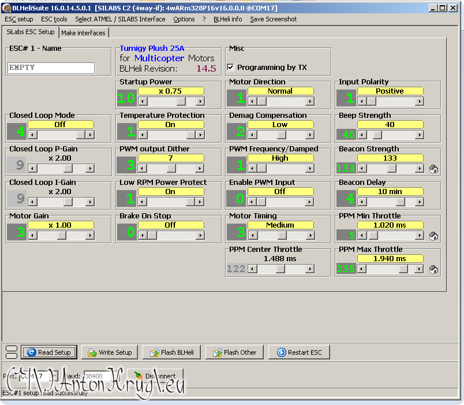
Task: Increase PWM output Dither with right arrow
Action: (x=200, y=168)
